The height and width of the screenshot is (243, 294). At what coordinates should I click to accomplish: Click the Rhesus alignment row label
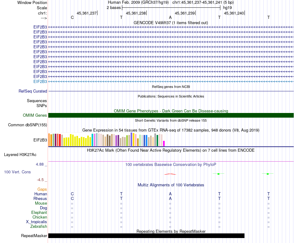tap(40, 198)
